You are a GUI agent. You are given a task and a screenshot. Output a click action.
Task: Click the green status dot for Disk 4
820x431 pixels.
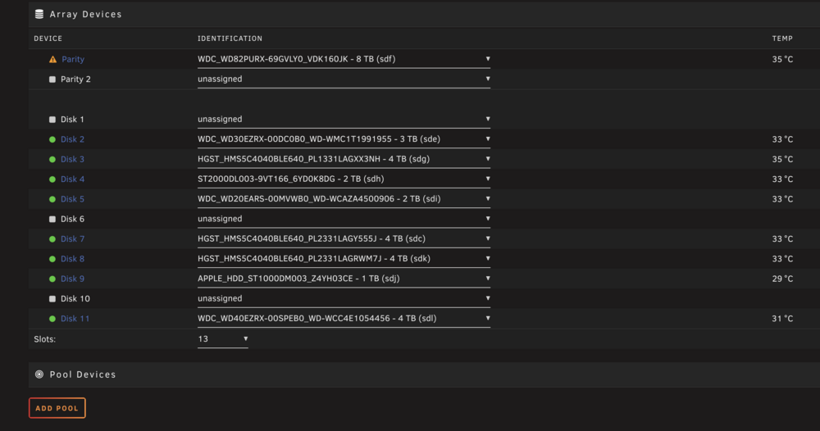[52, 179]
